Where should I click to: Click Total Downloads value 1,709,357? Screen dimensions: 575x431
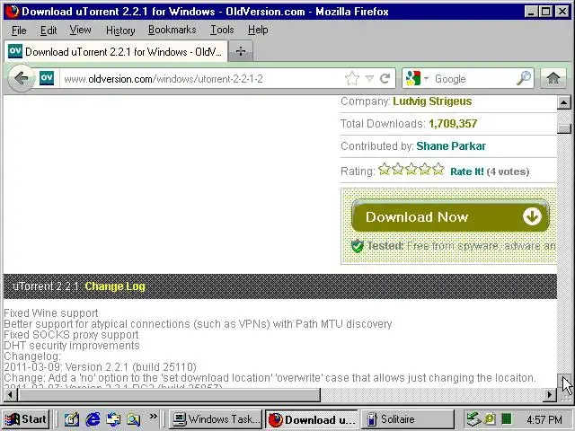pyautogui.click(x=453, y=124)
